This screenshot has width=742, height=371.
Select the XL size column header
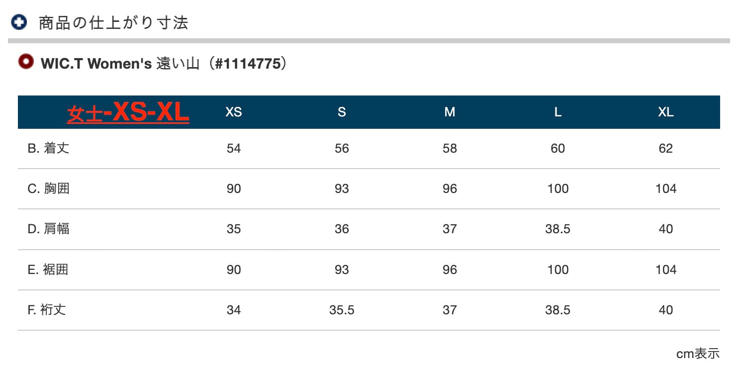(666, 112)
